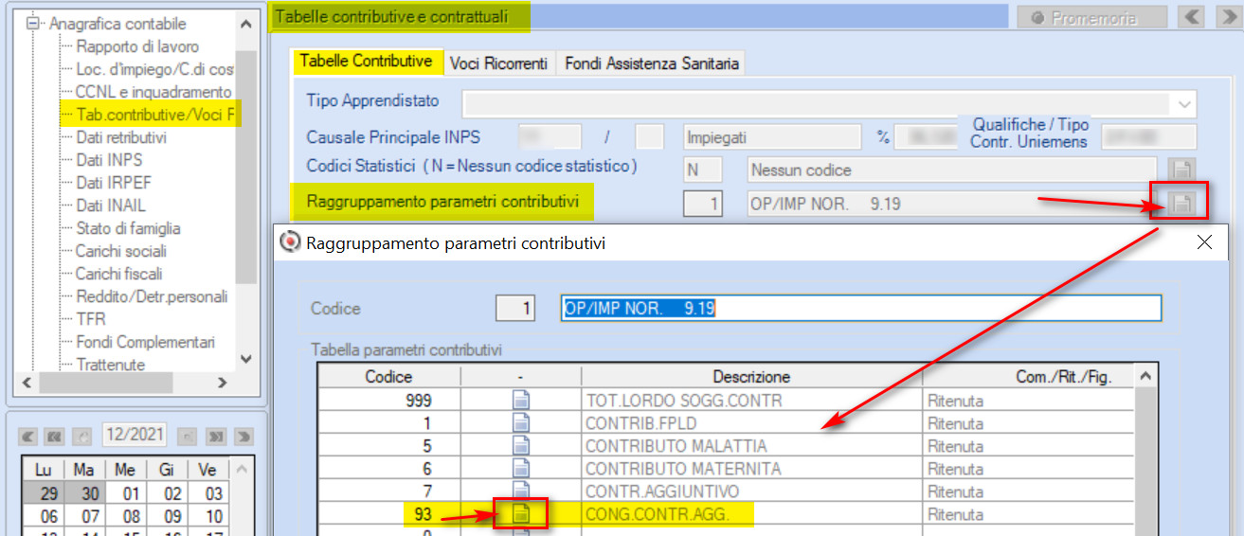Viewport: 1244px width, 536px height.
Task: Select Carichi fiscali tree item
Action: (x=119, y=274)
